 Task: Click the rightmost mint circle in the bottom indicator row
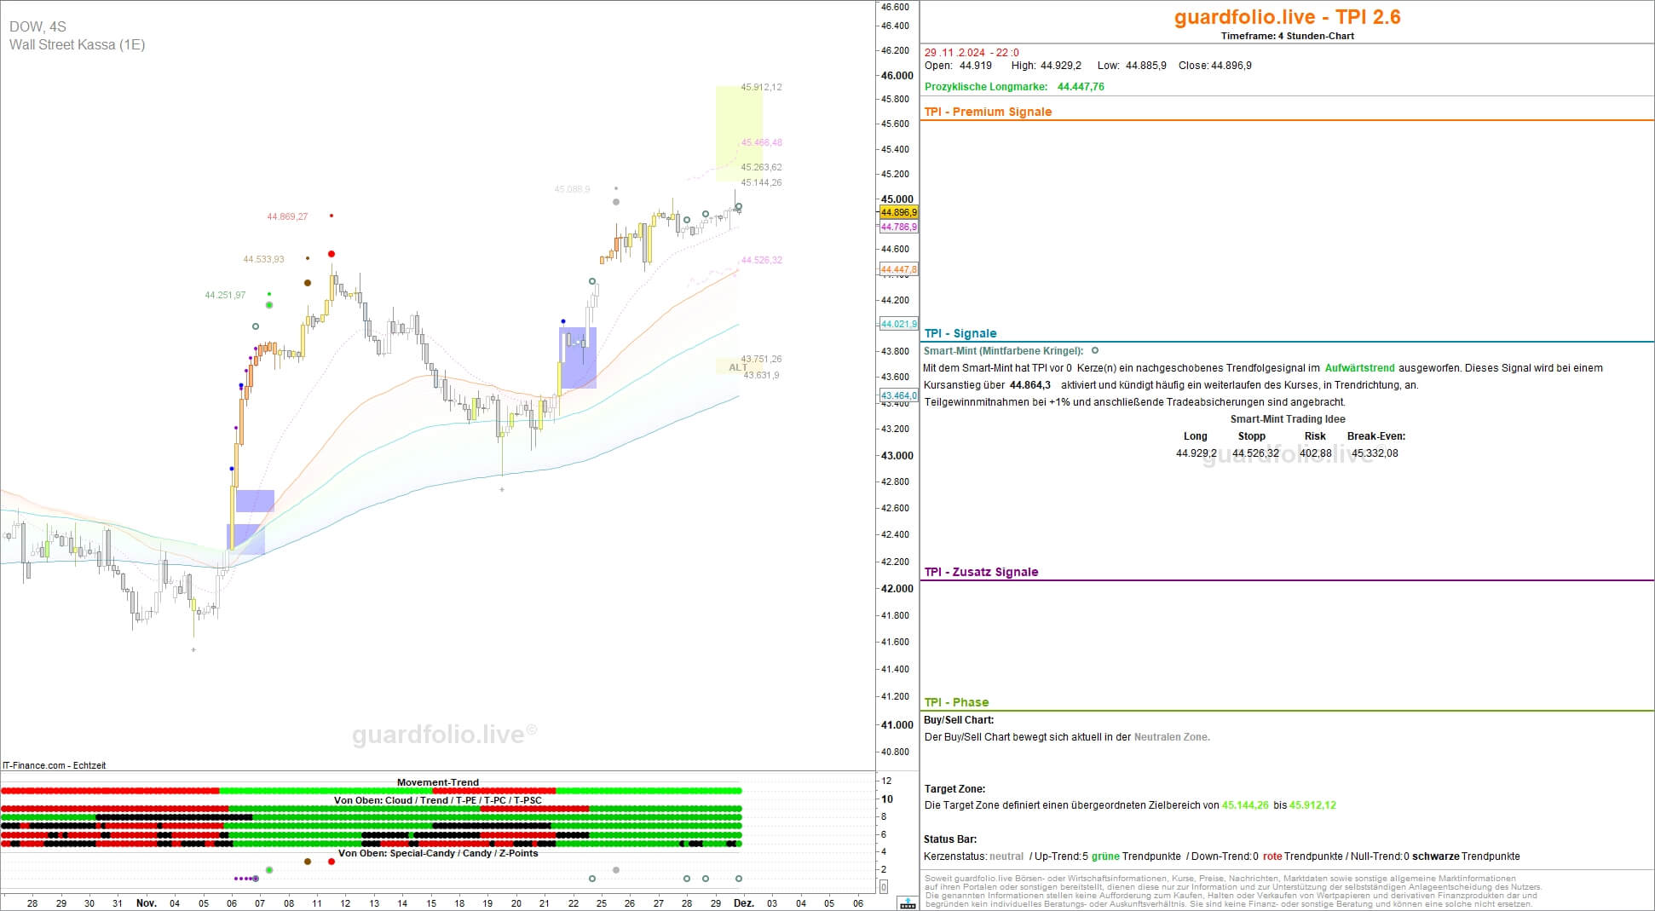pos(739,879)
